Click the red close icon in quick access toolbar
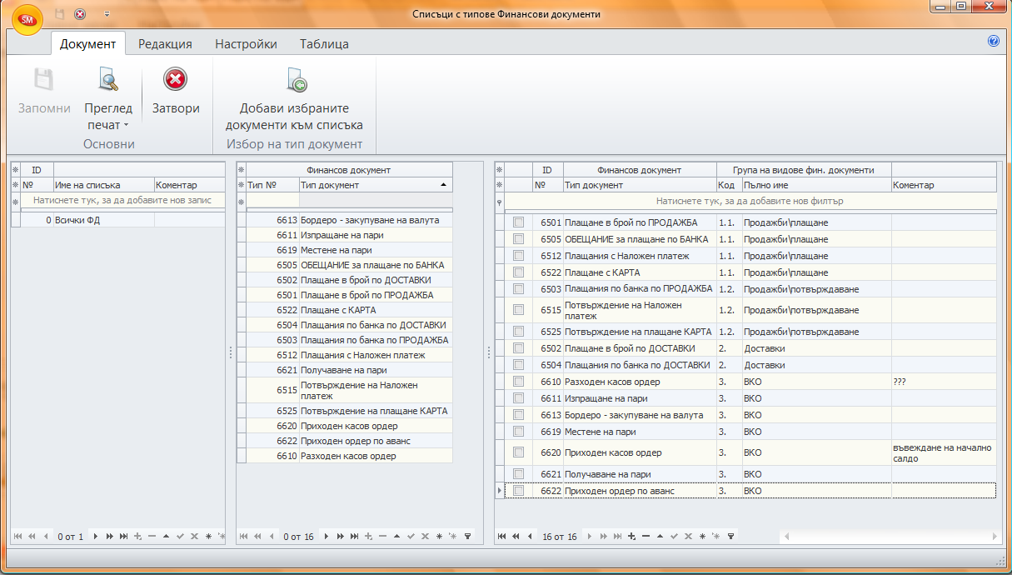Screen dimensions: 1012x575 point(80,14)
